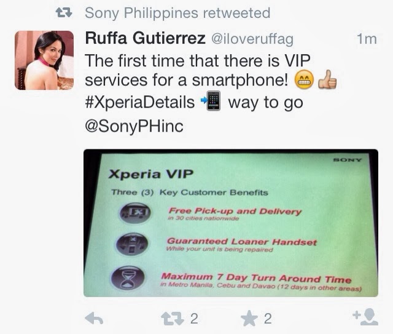Viewport: 393px width, 334px height.
Task: Click the grinning face emoji
Action: pos(304,80)
